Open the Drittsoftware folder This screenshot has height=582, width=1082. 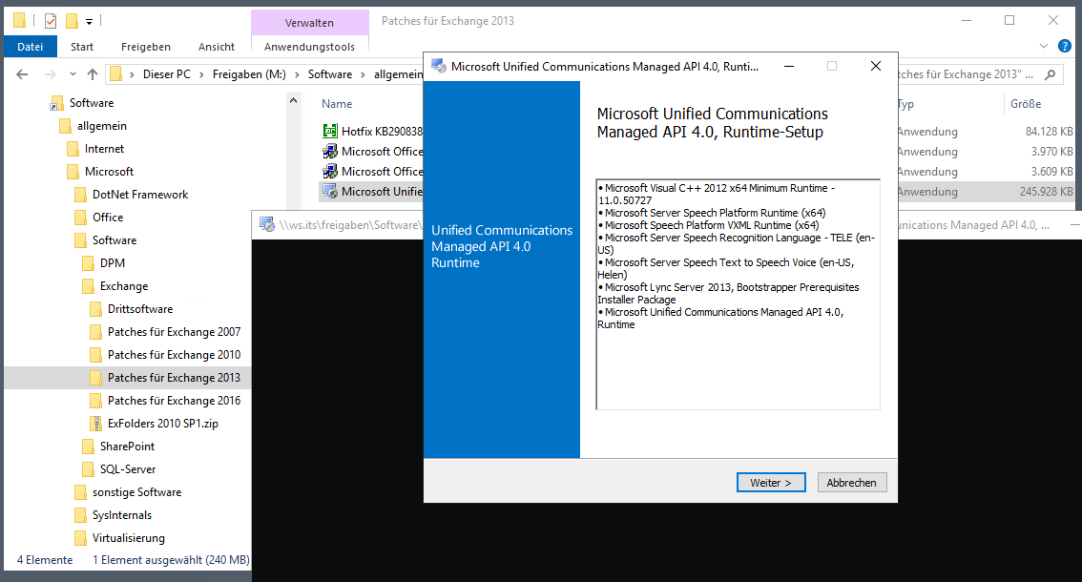(140, 308)
